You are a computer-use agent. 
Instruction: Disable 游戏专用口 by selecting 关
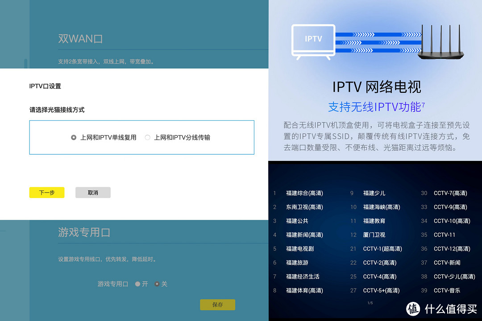[x=157, y=284]
